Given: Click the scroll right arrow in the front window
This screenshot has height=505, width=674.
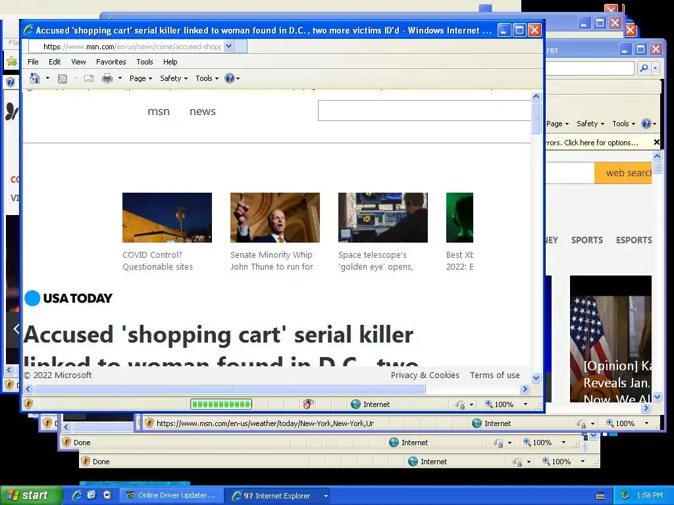Looking at the screenshot, I should pos(525,389).
